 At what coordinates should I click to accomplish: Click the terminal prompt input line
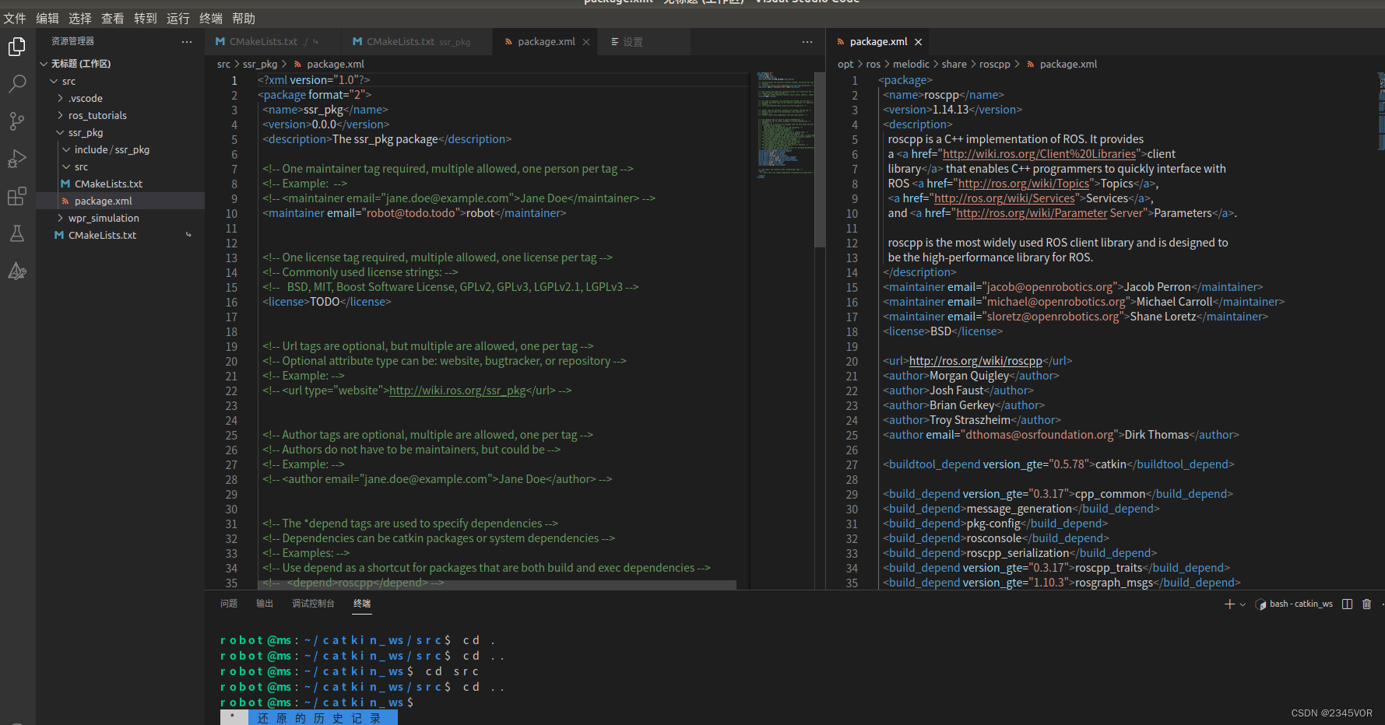click(318, 702)
